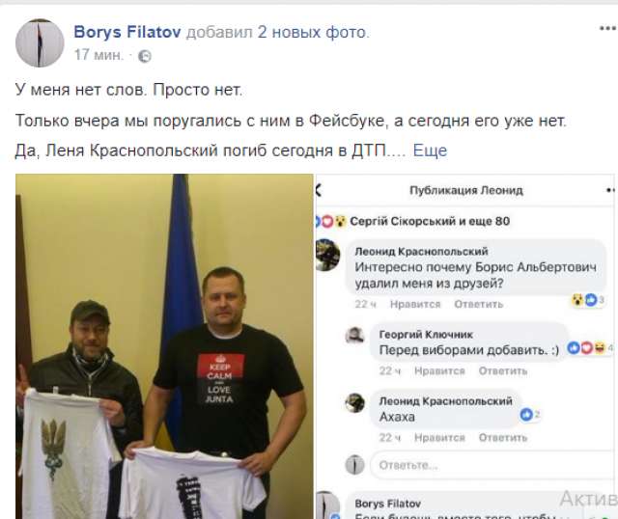Open the photo with two men holding shirts
This screenshot has width=618, height=519.
click(x=164, y=346)
